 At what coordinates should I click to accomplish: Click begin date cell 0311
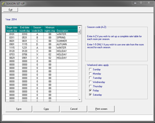(12, 38)
